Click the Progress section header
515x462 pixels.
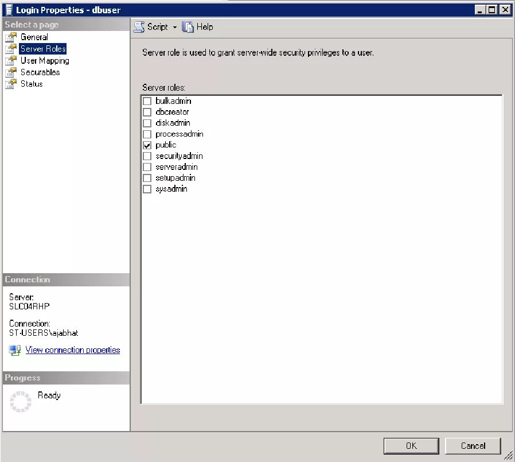click(66, 378)
